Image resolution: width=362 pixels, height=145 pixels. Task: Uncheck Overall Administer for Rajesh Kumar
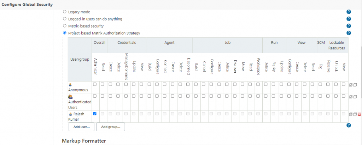coord(95,114)
